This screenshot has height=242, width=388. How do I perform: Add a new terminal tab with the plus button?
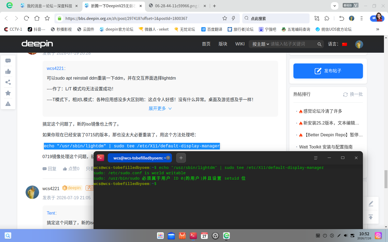[x=181, y=158]
